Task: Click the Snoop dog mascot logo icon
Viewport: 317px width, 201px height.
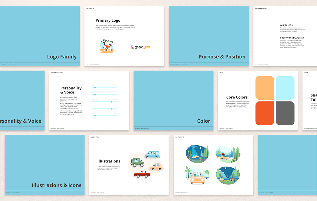Action: tap(107, 46)
